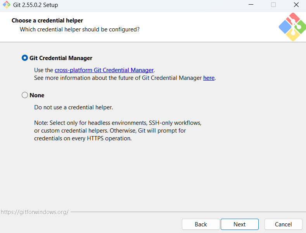This screenshot has width=306, height=233.
Task: Minimize the Git Setup window
Action: 251,5
